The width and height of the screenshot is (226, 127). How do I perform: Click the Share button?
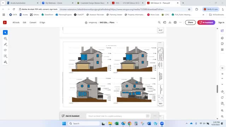pos(190,23)
